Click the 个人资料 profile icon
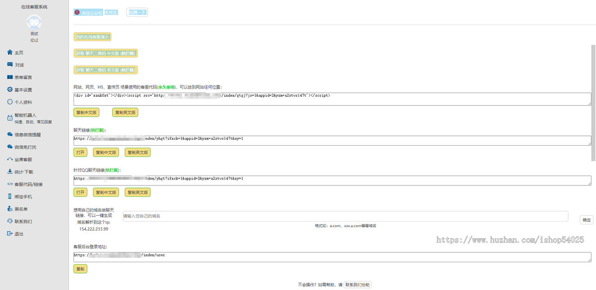 coord(10,102)
